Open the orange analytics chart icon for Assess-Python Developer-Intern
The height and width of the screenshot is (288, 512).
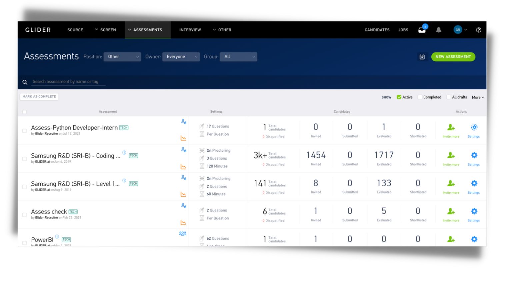[183, 138]
